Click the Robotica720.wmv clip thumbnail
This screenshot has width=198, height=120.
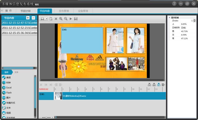pyautogui.click(x=58, y=96)
